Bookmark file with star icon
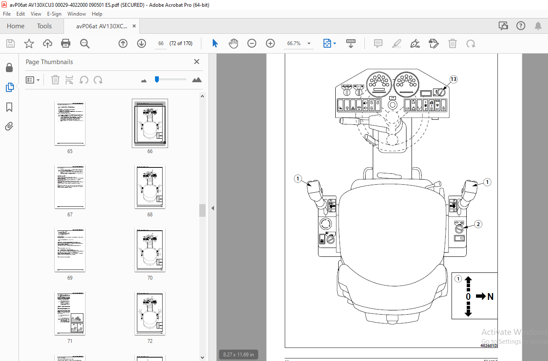548x361 pixels. point(29,43)
